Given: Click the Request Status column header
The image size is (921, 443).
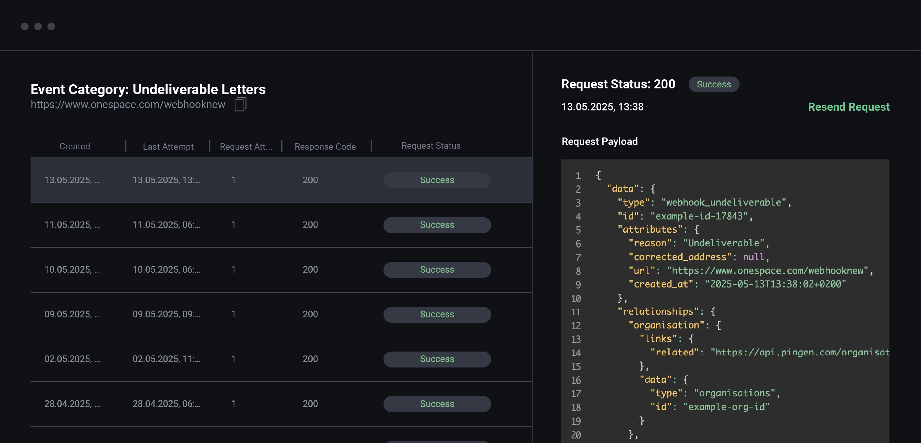Looking at the screenshot, I should click(x=431, y=145).
